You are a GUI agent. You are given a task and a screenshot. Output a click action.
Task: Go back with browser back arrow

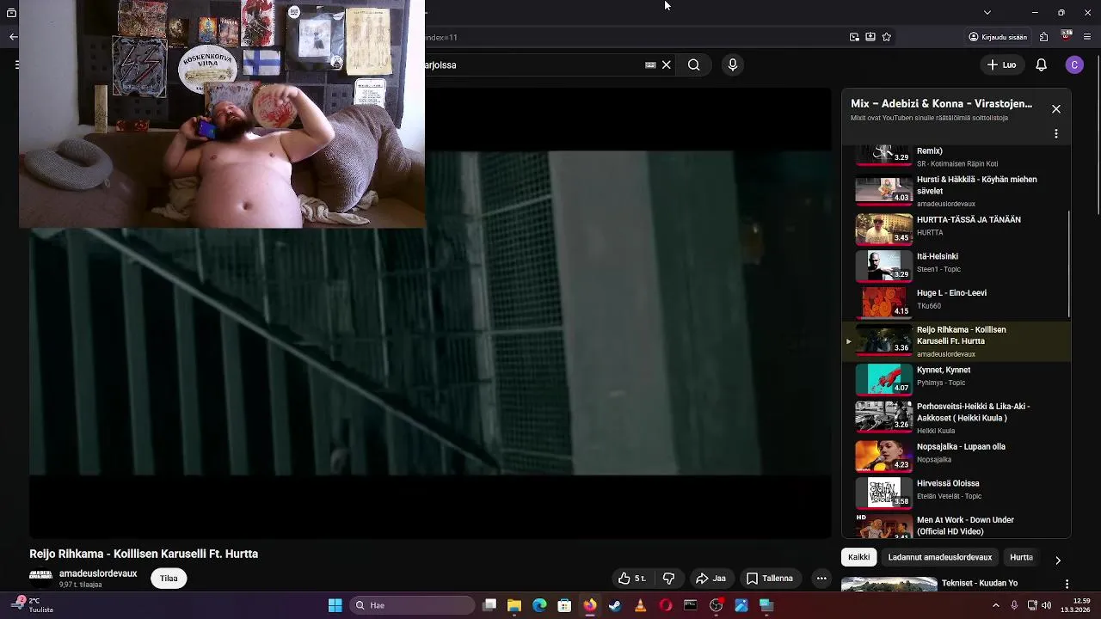(x=13, y=37)
